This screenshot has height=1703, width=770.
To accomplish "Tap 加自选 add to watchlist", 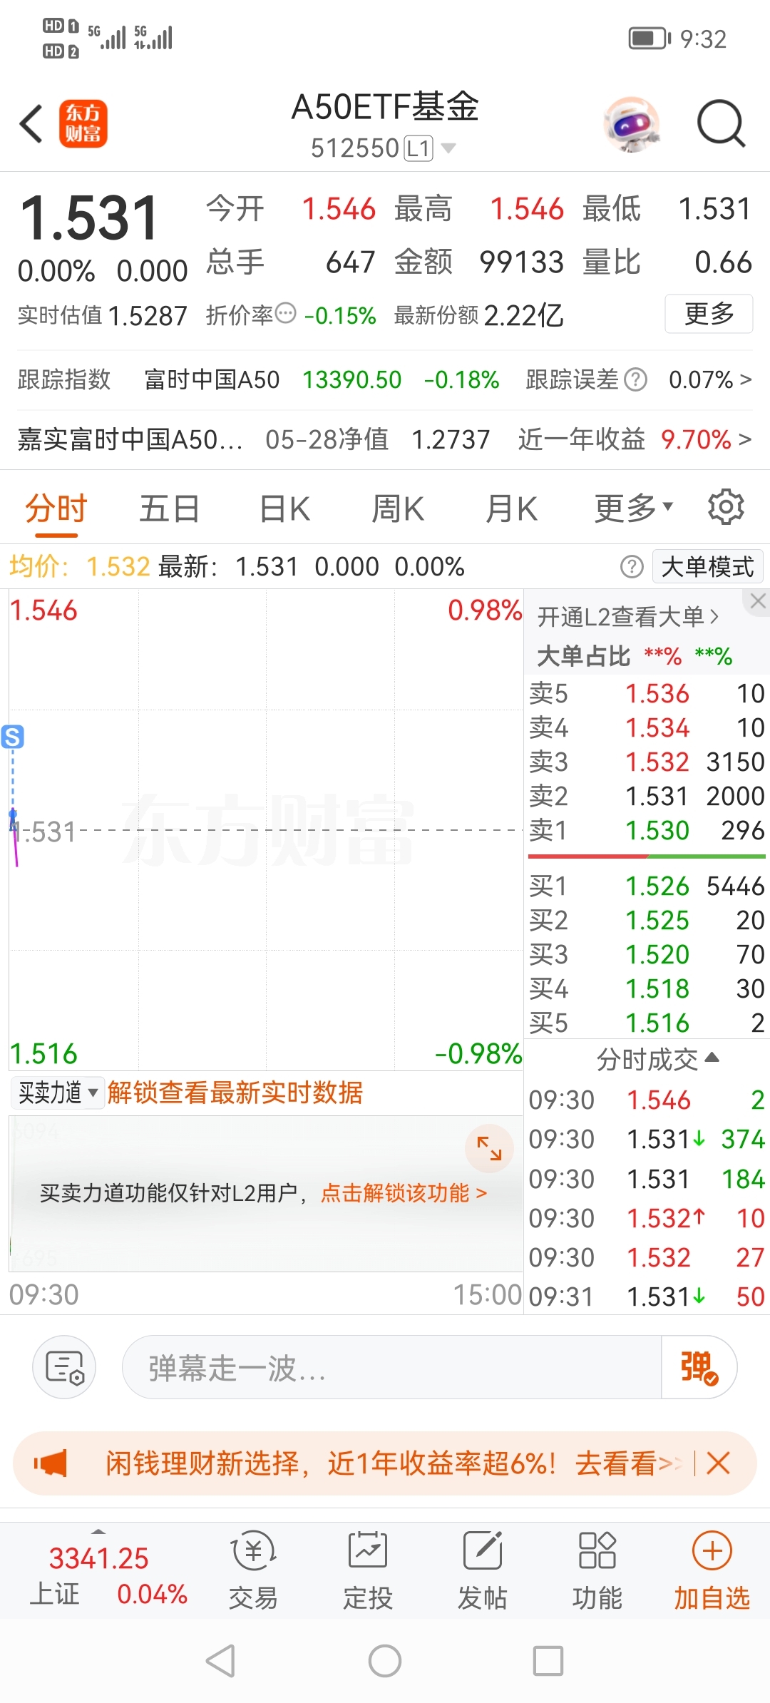I will 712,1570.
